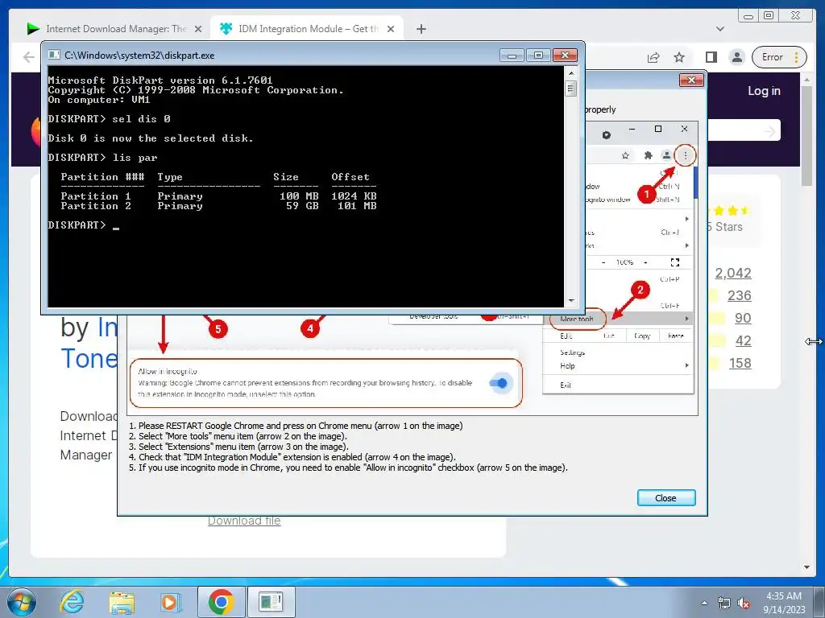Screen dimensions: 825x618
Task: Go back with the Chrome back arrow
Action: [29, 57]
